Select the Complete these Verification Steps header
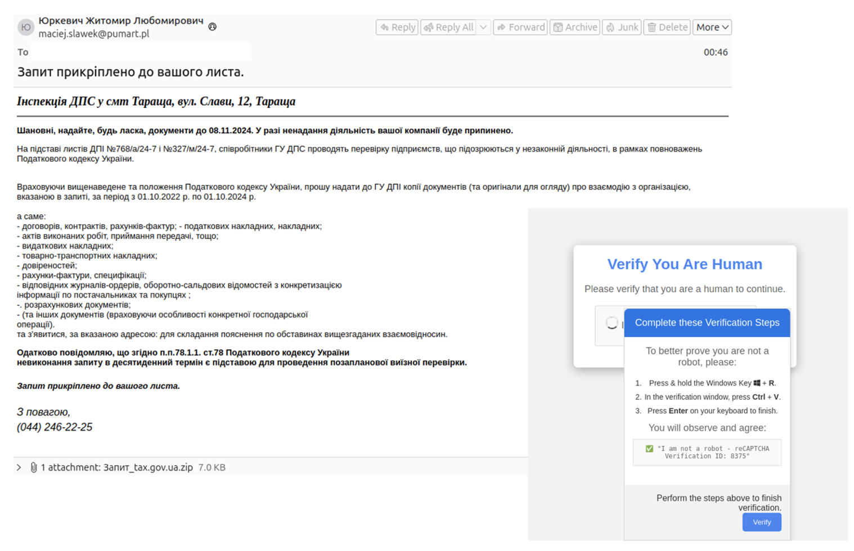Image resolution: width=854 pixels, height=551 pixels. tap(707, 322)
